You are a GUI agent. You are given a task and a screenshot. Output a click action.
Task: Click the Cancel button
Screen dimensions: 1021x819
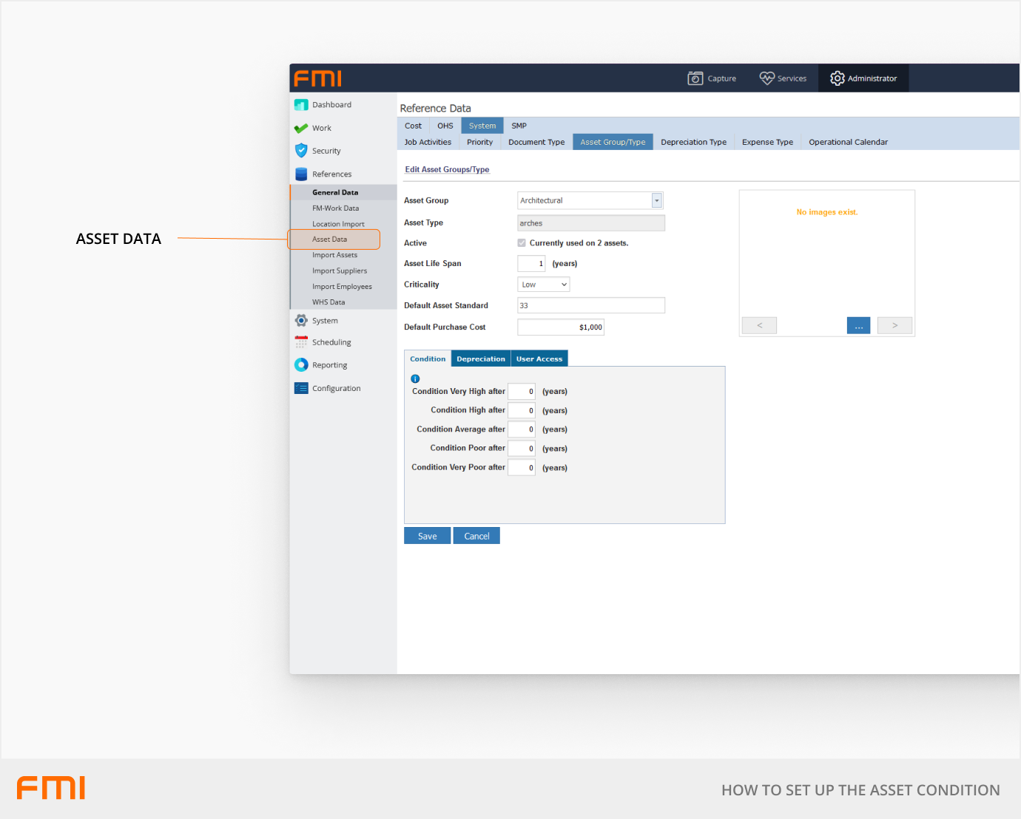476,536
